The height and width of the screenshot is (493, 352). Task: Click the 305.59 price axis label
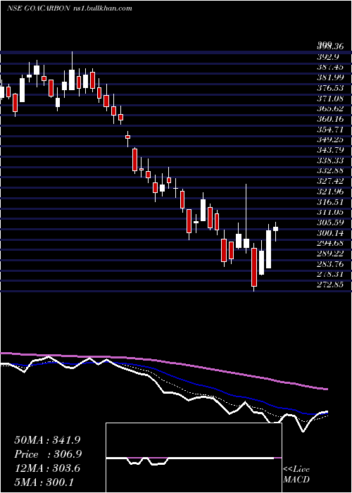(329, 223)
